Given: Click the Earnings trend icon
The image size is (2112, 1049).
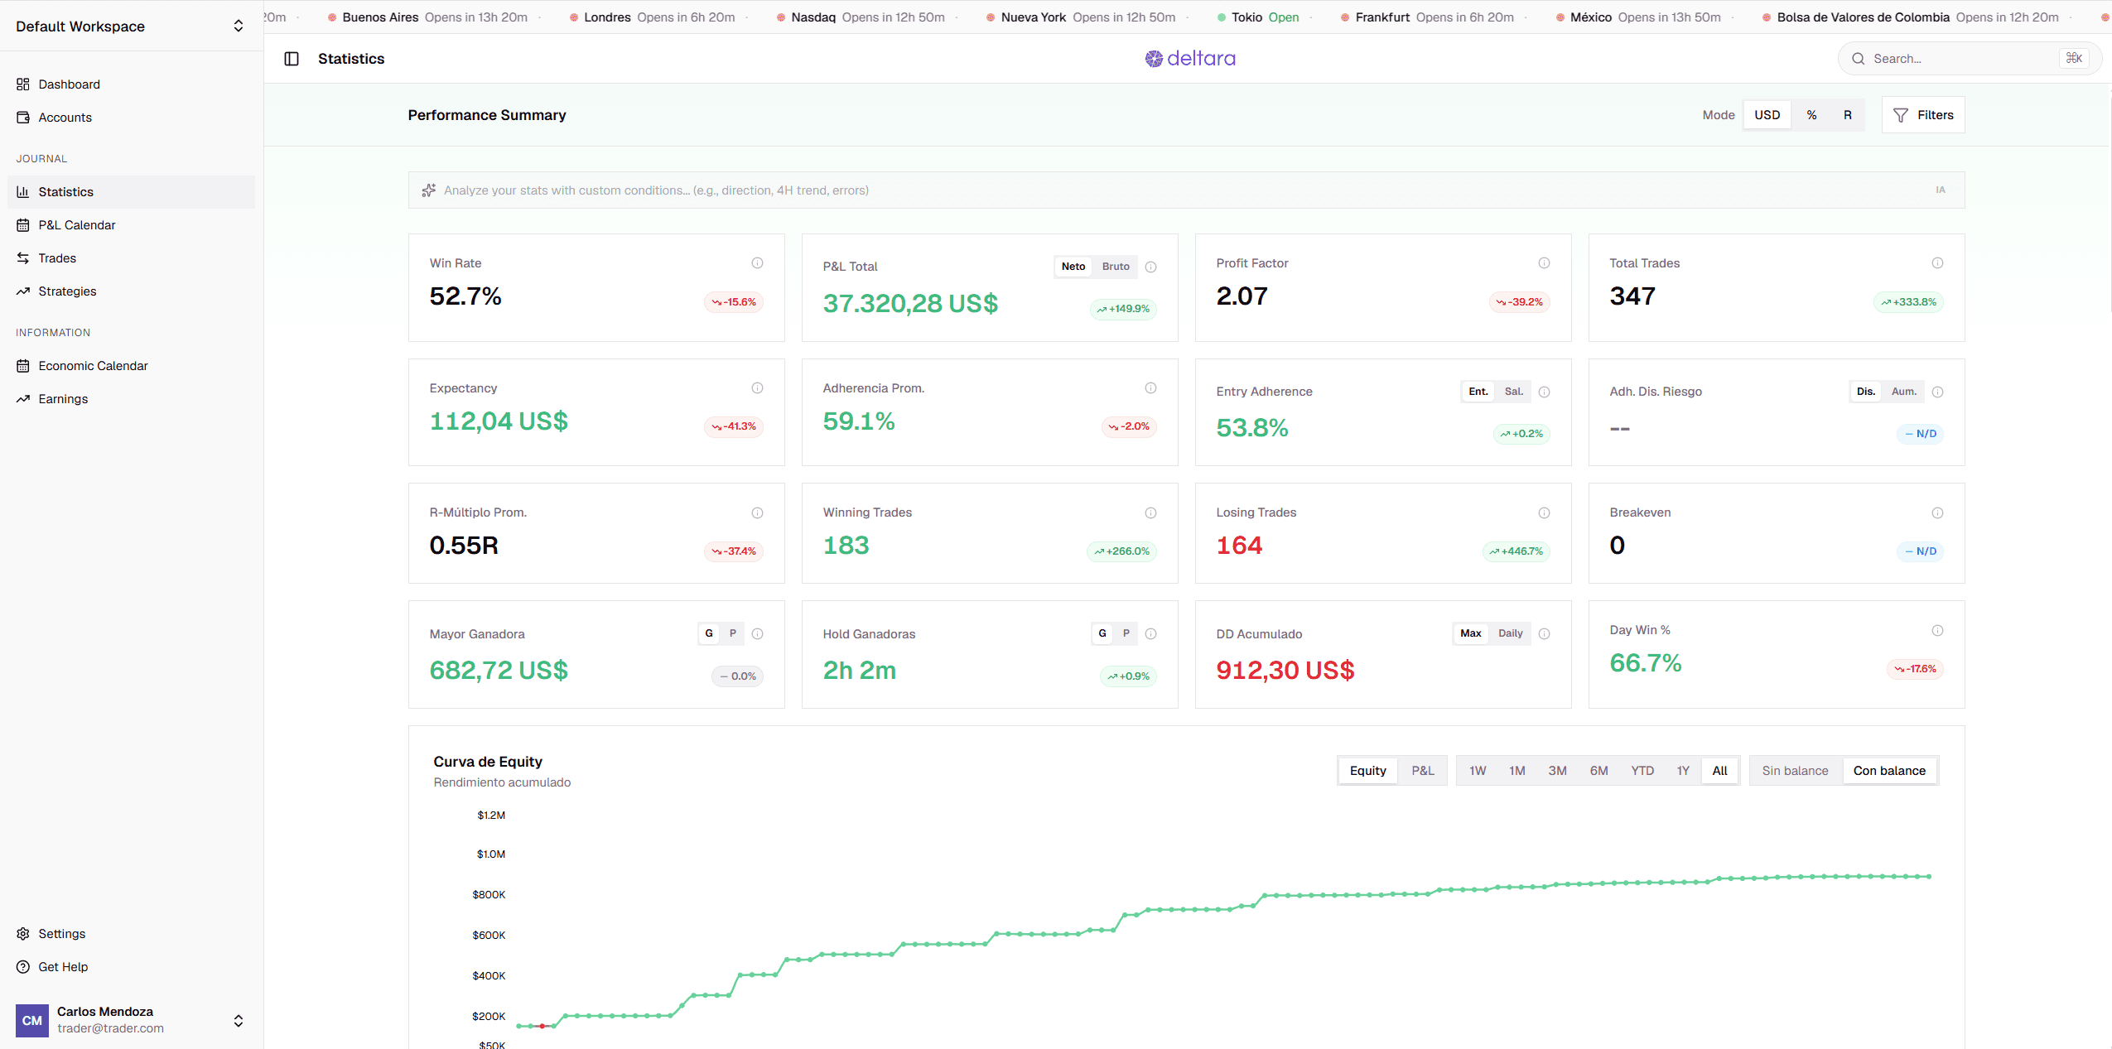Looking at the screenshot, I should click(23, 399).
